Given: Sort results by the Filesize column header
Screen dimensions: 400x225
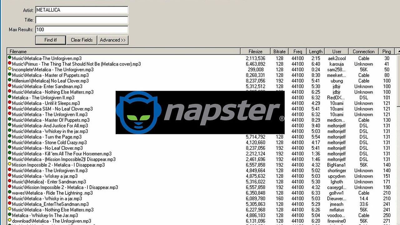Looking at the screenshot, I should click(255, 51).
